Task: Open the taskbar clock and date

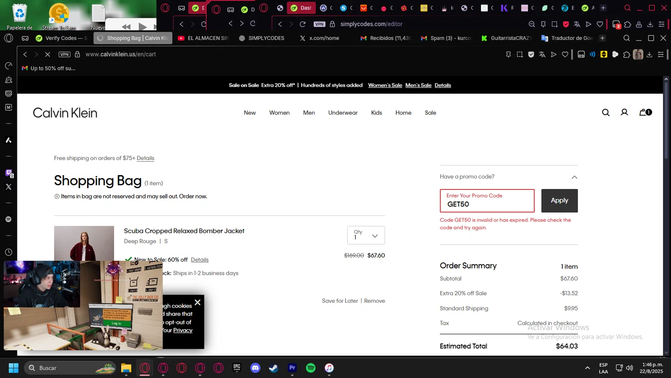Action: click(652, 368)
